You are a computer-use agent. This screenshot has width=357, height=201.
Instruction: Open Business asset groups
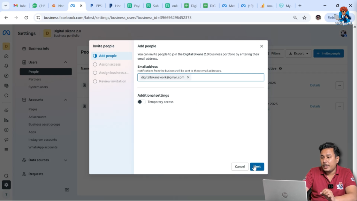(x=44, y=125)
